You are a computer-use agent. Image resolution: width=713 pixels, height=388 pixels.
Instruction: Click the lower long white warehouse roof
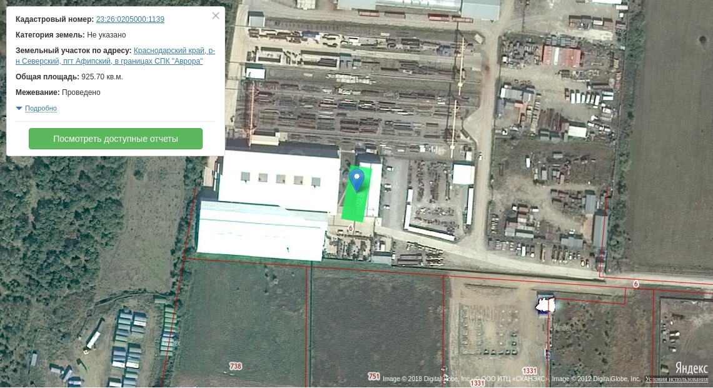click(260, 231)
